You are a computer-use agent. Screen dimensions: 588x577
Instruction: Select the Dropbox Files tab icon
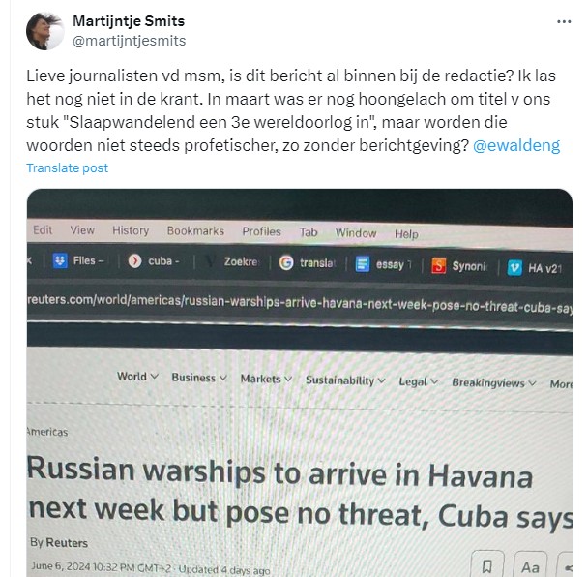[x=60, y=260]
